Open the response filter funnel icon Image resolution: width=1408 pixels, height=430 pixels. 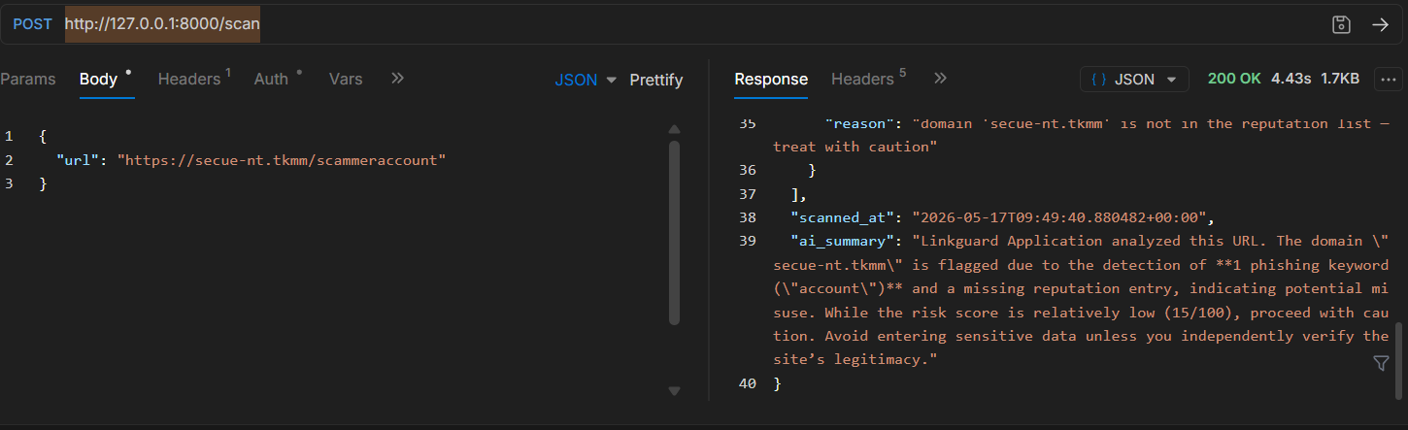[x=1381, y=363]
